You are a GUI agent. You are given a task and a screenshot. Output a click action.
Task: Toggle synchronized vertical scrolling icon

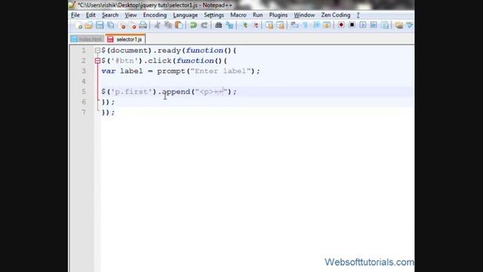269,25
